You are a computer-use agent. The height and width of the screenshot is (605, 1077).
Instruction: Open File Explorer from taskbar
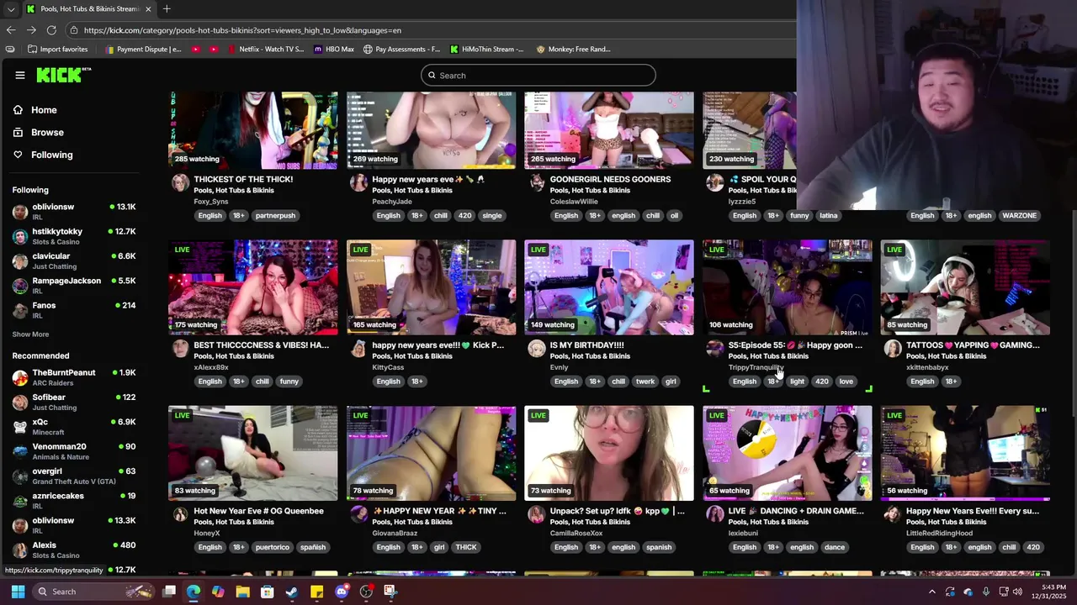tap(242, 592)
